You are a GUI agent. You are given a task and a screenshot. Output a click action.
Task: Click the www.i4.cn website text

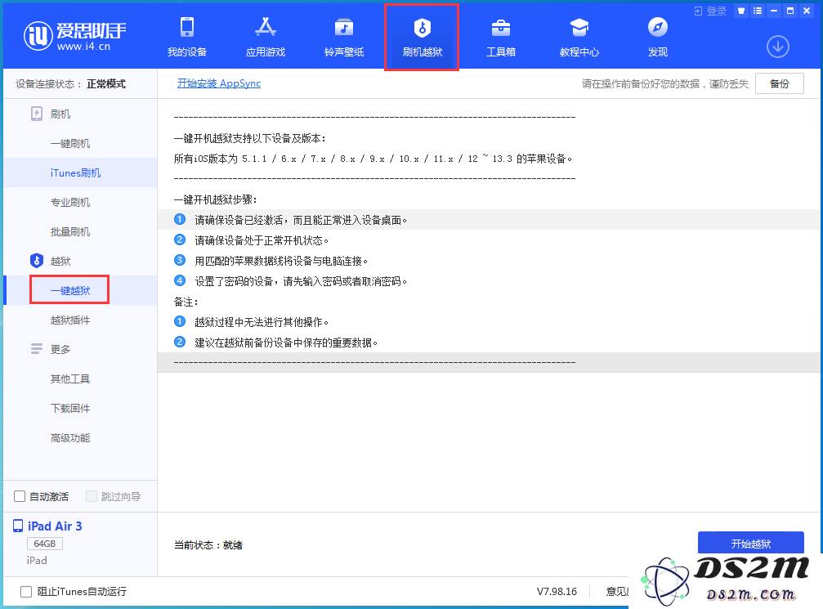coord(84,47)
